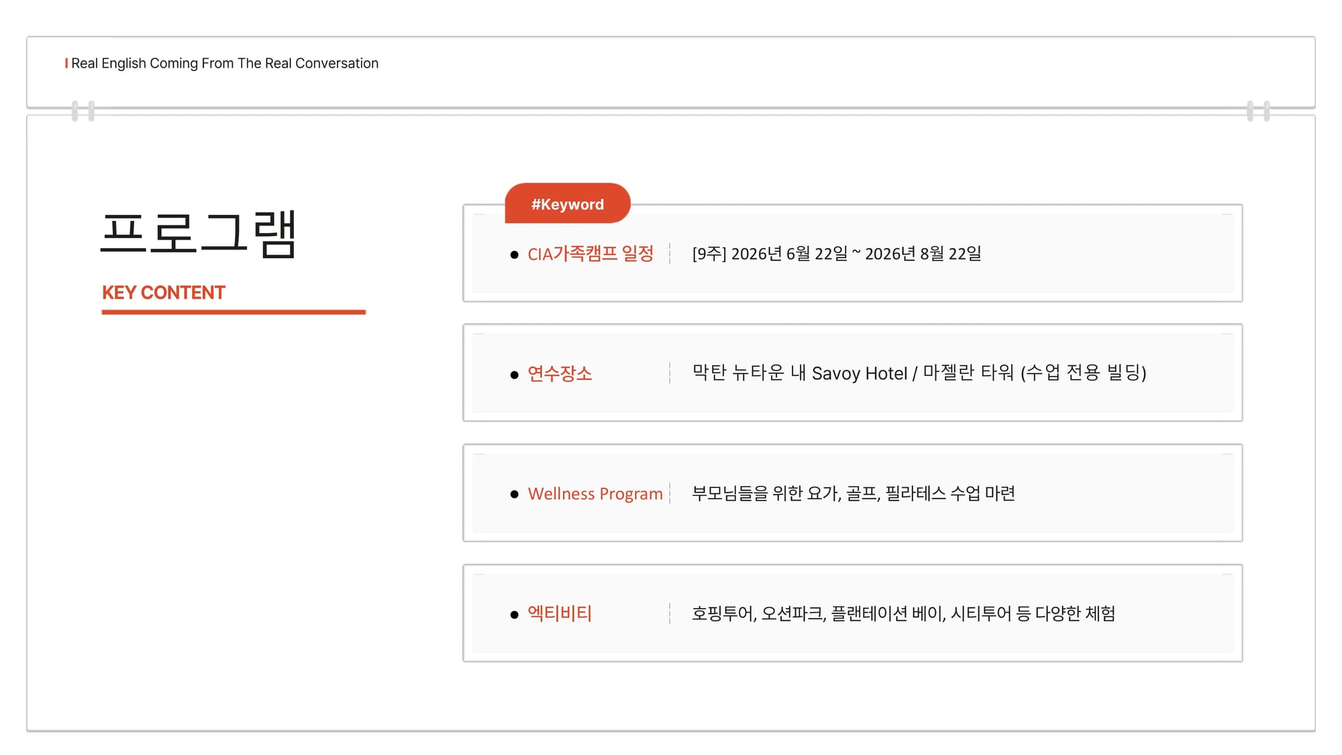Select the 연수장소 label
1342x755 pixels.
pos(560,373)
